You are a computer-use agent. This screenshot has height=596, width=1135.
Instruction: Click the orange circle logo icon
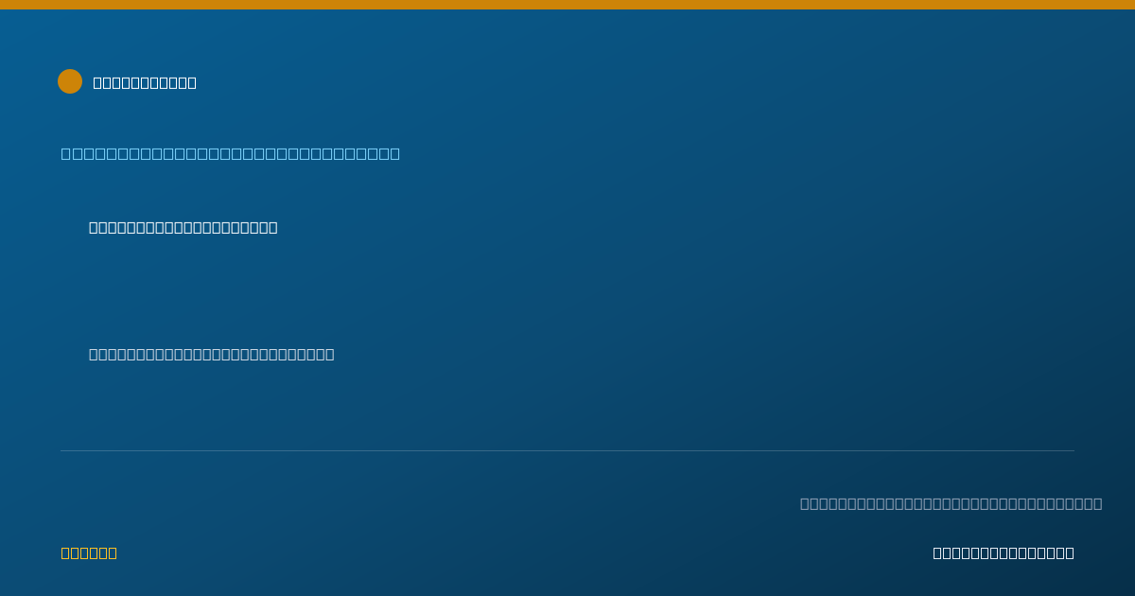pyautogui.click(x=70, y=81)
